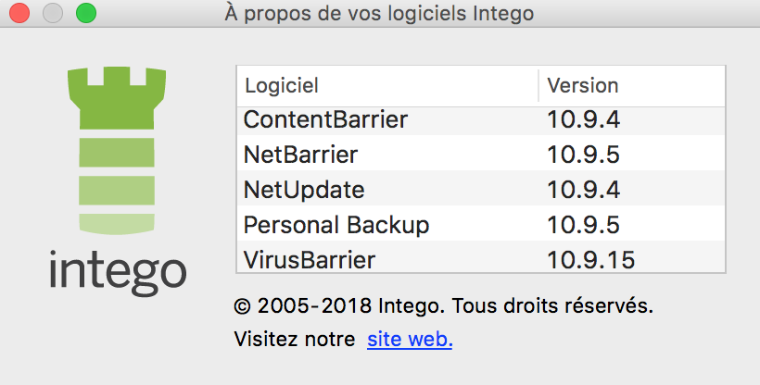Select the NetBarrier row in the list

tap(481, 155)
